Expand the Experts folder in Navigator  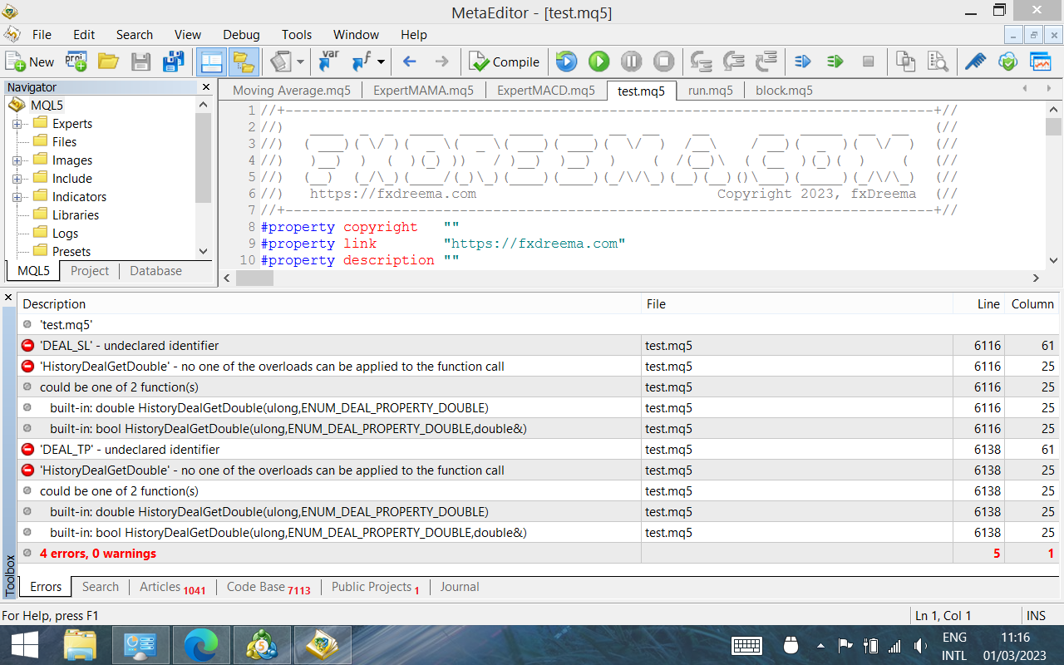pyautogui.click(x=16, y=124)
